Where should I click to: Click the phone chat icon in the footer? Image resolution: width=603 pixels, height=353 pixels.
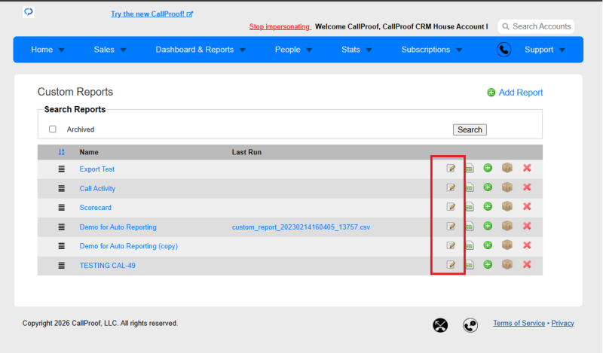point(470,325)
